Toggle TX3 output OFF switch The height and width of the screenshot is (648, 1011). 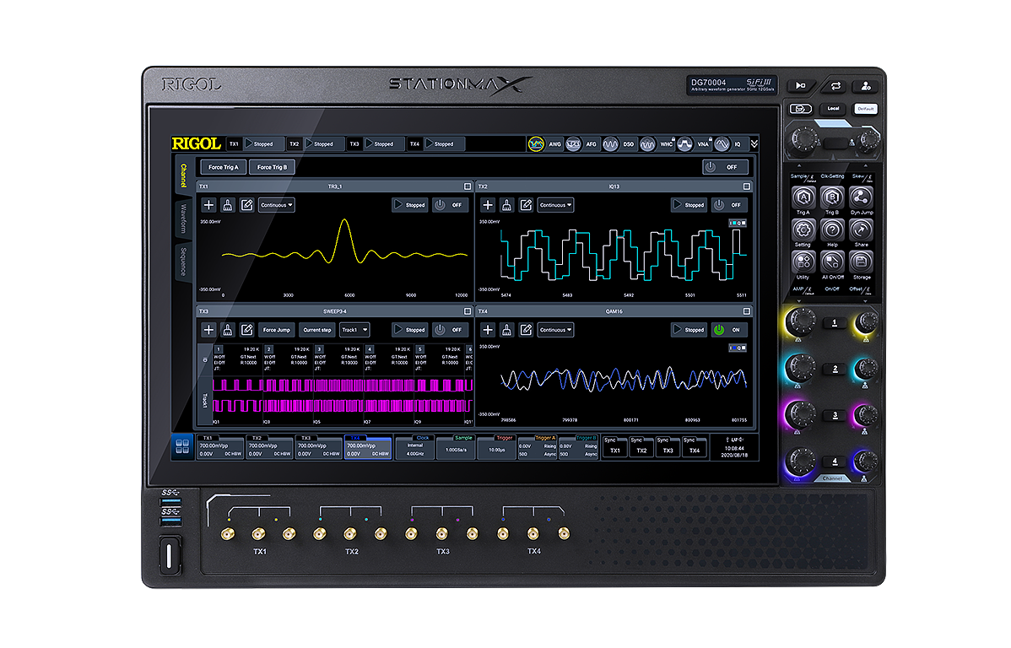(x=450, y=329)
